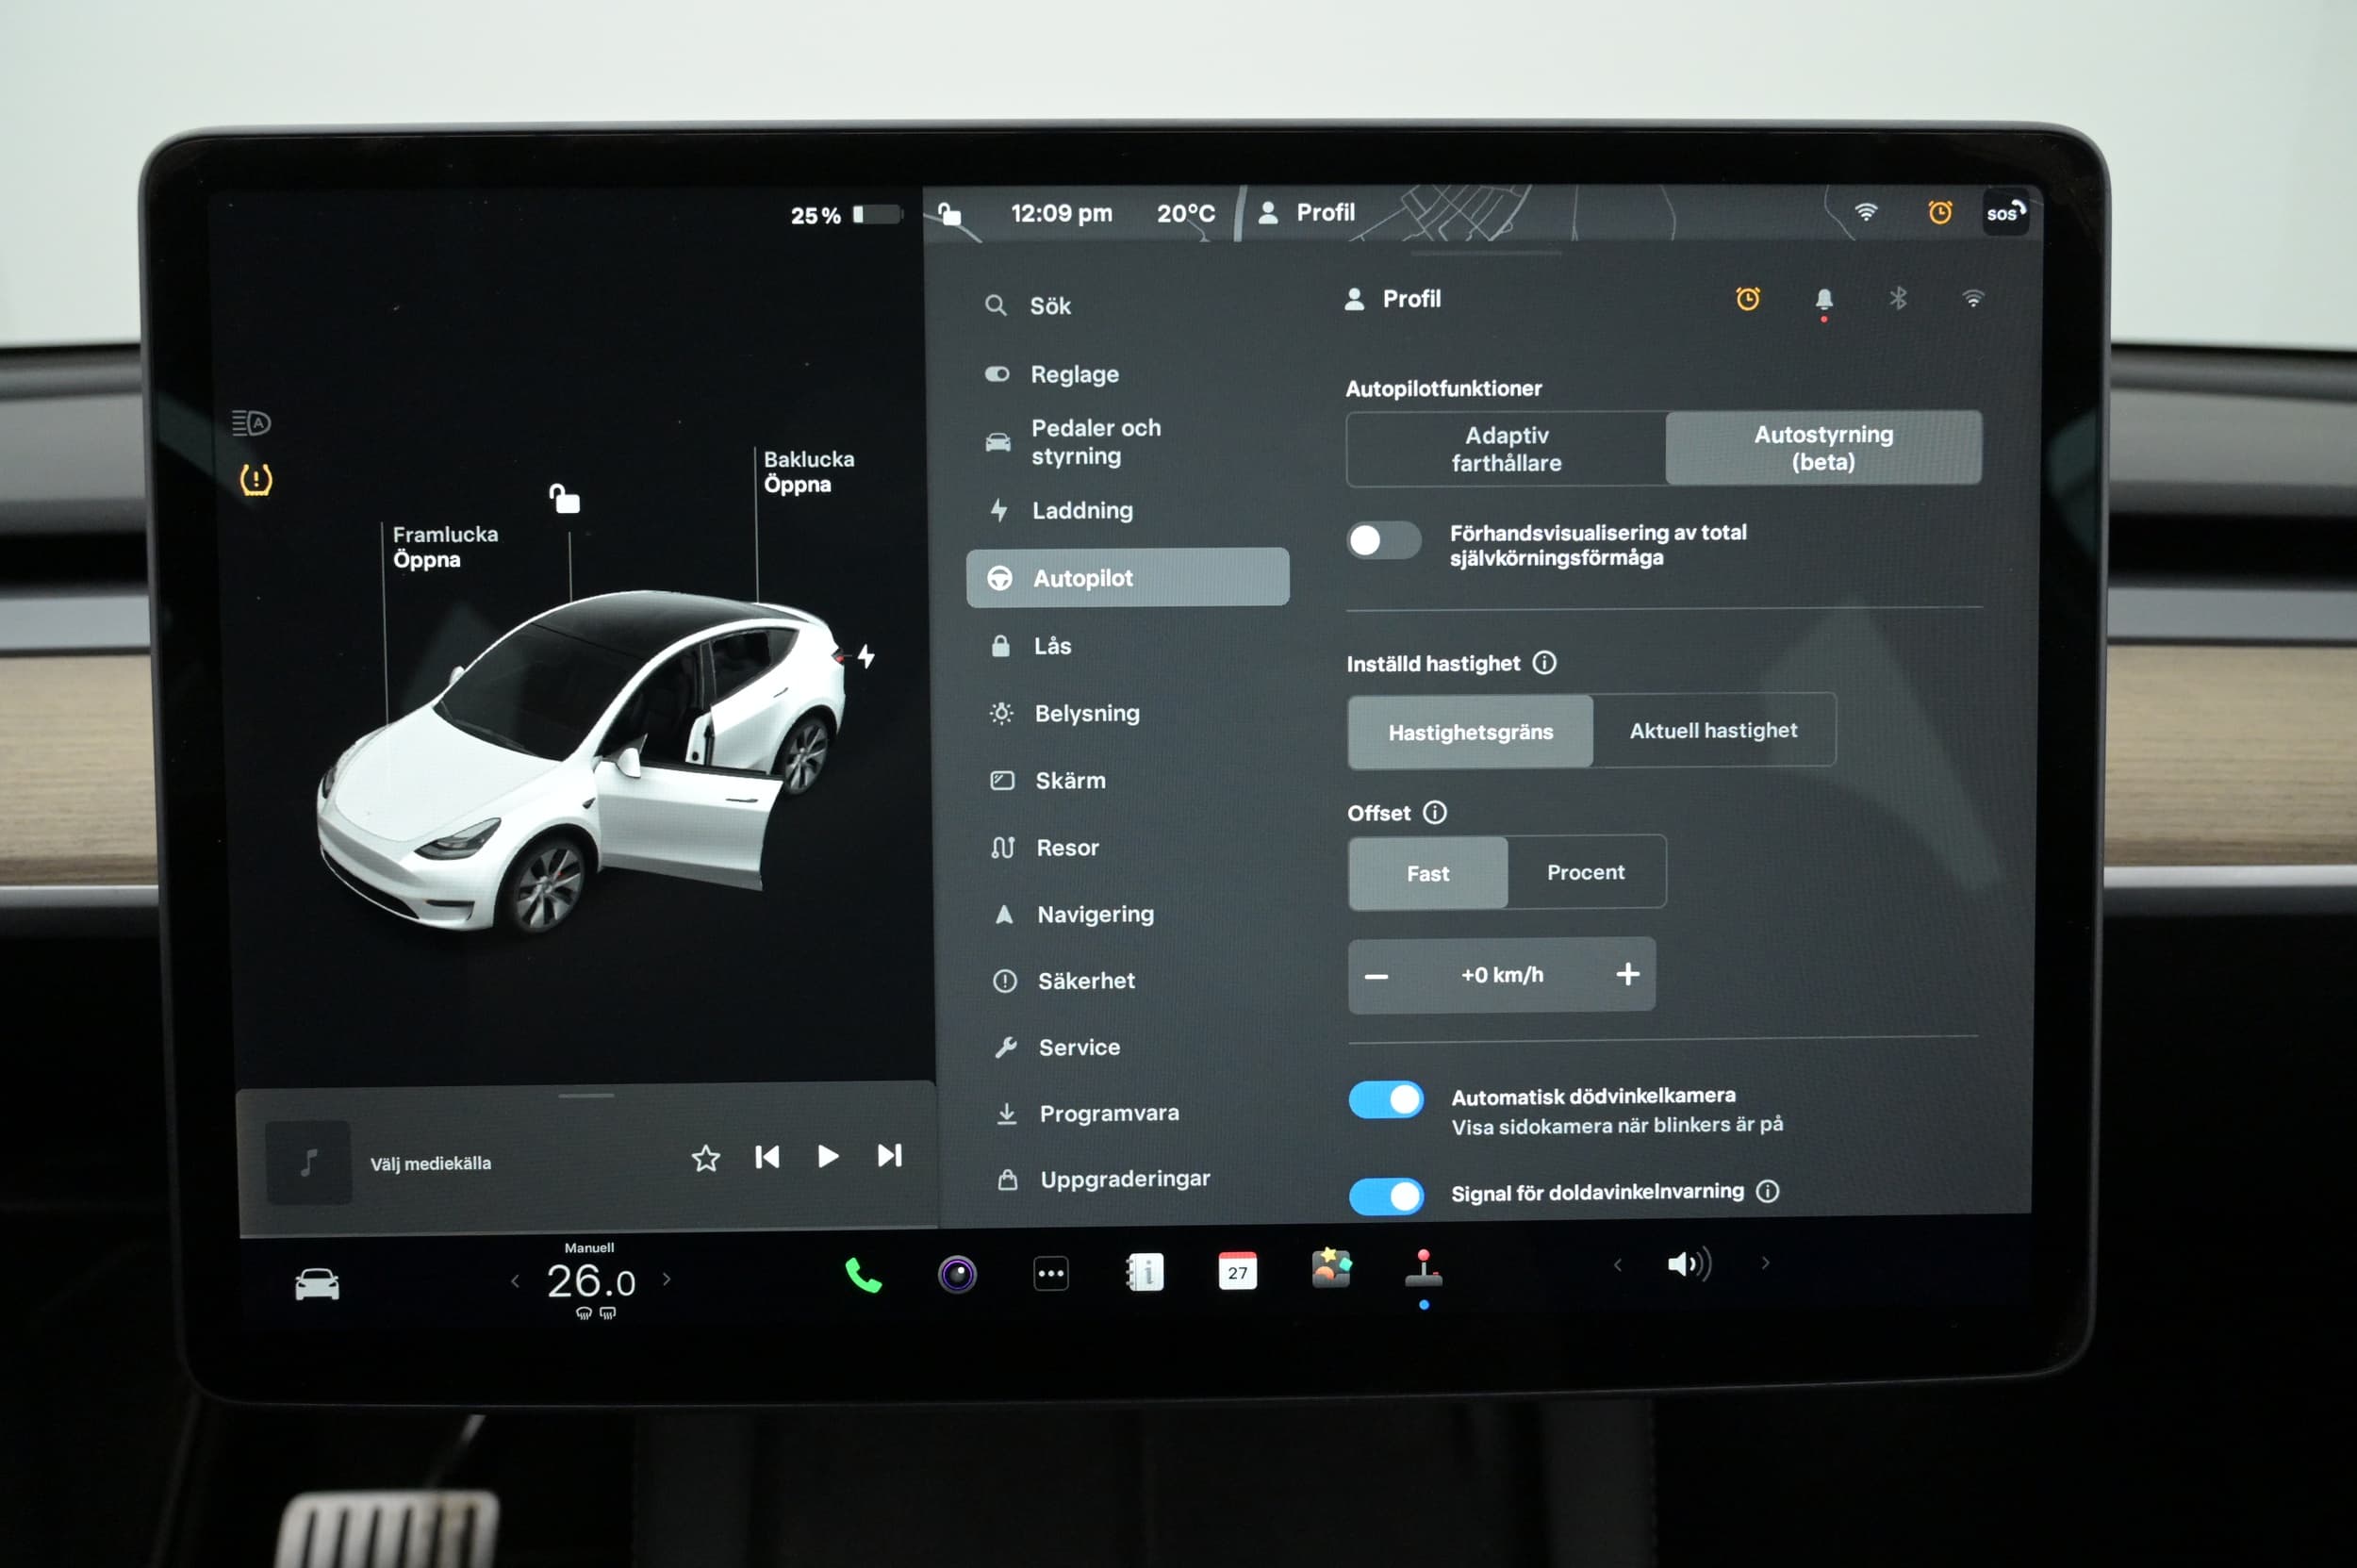The width and height of the screenshot is (2357, 1568).
Task: Raise cabin temperature with right chevron
Action: (667, 1279)
